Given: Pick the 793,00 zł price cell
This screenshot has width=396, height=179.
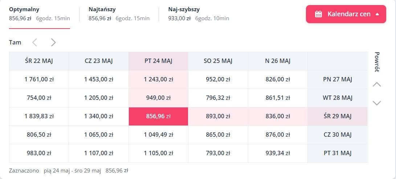Looking at the screenshot, I should coord(218,153).
